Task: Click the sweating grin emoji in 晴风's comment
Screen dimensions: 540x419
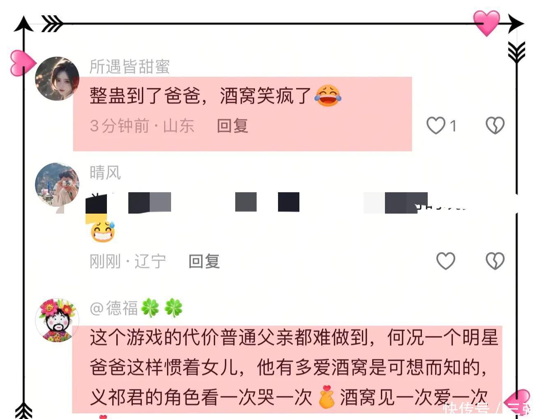Action: pyautogui.click(x=103, y=231)
